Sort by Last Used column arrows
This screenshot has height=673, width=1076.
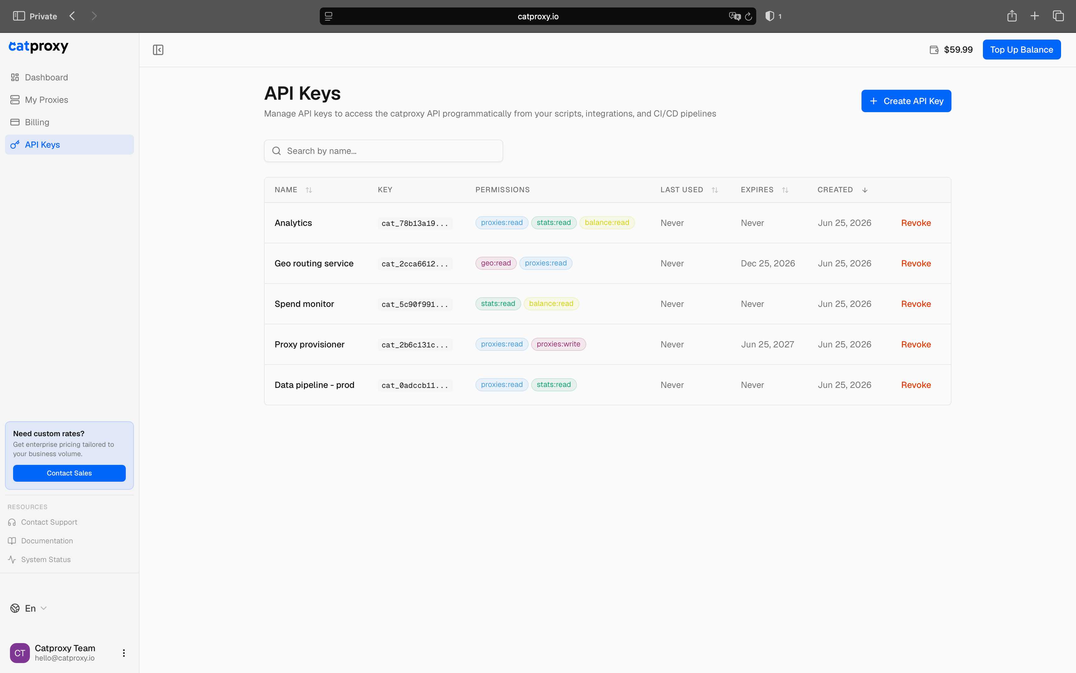point(715,190)
